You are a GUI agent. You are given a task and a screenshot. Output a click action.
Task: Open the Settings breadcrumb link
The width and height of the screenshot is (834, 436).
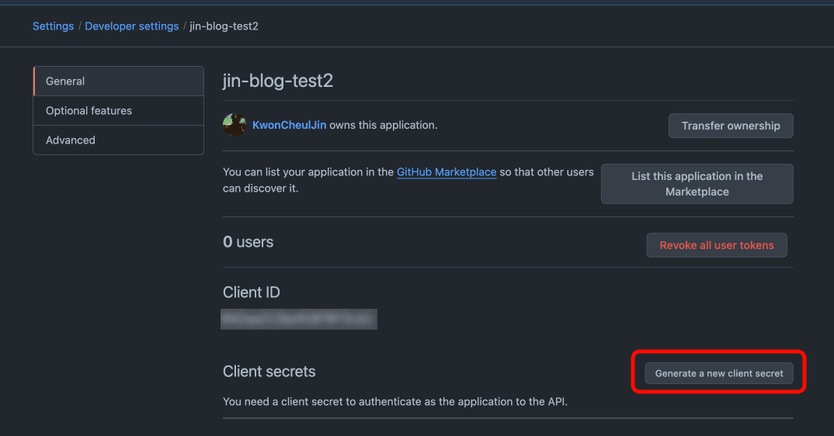(x=53, y=26)
